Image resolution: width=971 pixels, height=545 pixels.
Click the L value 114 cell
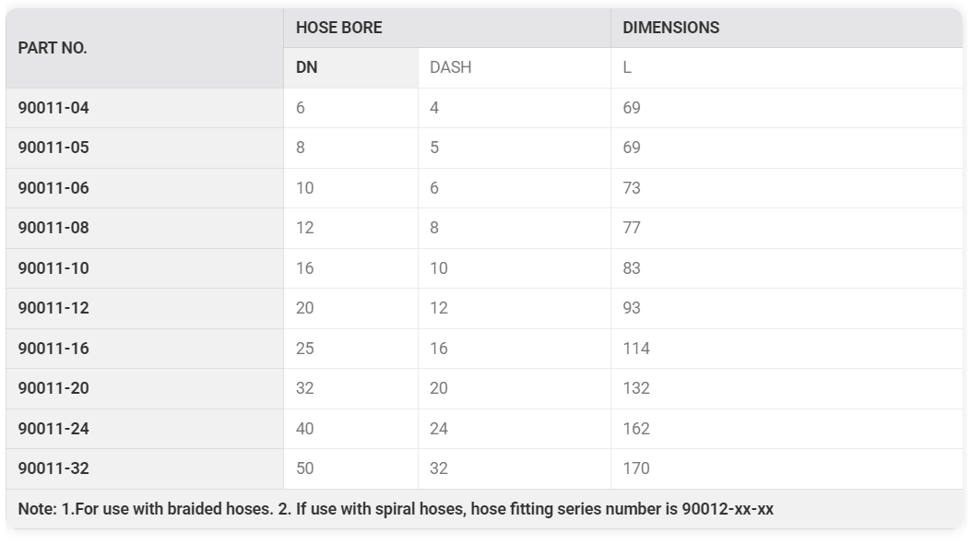pos(787,349)
